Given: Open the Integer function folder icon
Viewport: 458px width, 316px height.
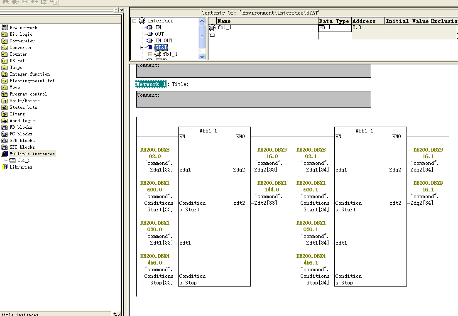Looking at the screenshot, I should point(5,74).
